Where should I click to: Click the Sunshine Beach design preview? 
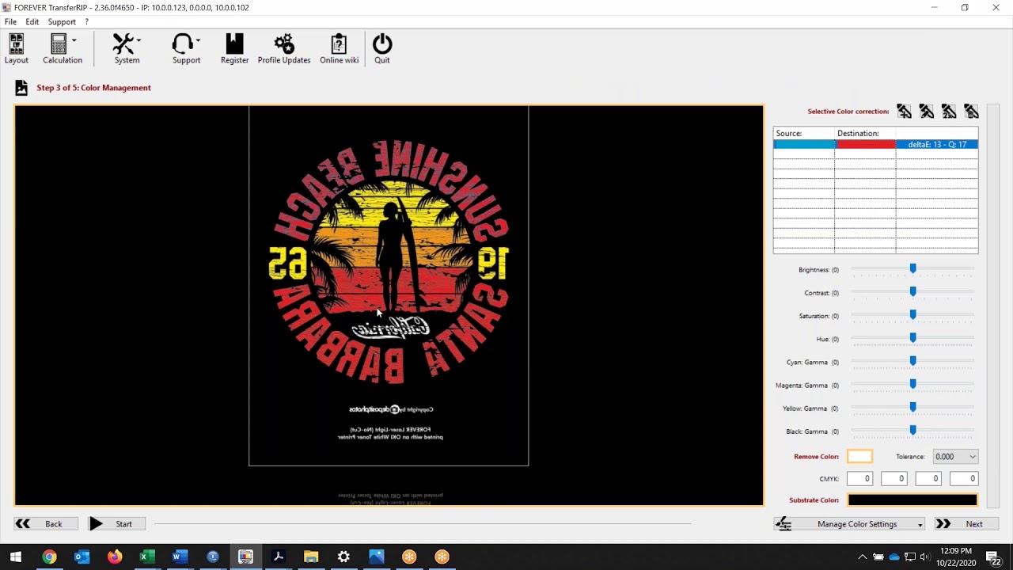(389, 263)
